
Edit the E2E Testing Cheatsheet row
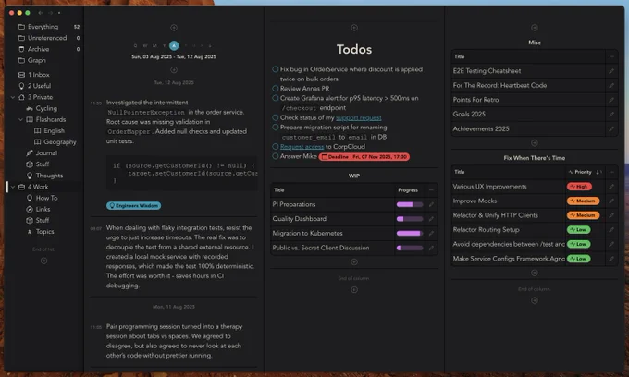[x=610, y=71]
